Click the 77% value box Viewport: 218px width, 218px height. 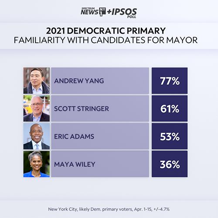170,81
